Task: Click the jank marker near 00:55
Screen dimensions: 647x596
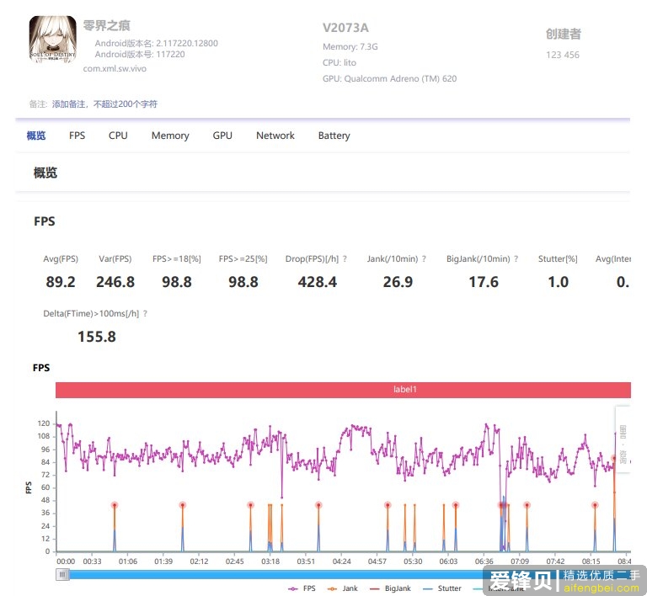Action: [115, 505]
